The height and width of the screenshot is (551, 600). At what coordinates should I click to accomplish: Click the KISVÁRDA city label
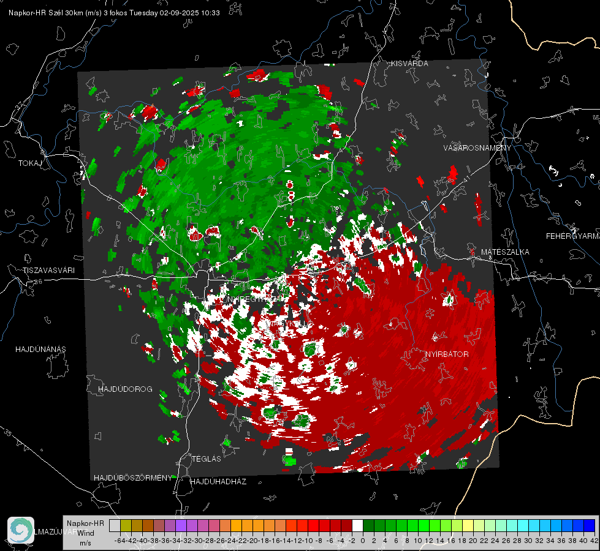(x=409, y=64)
